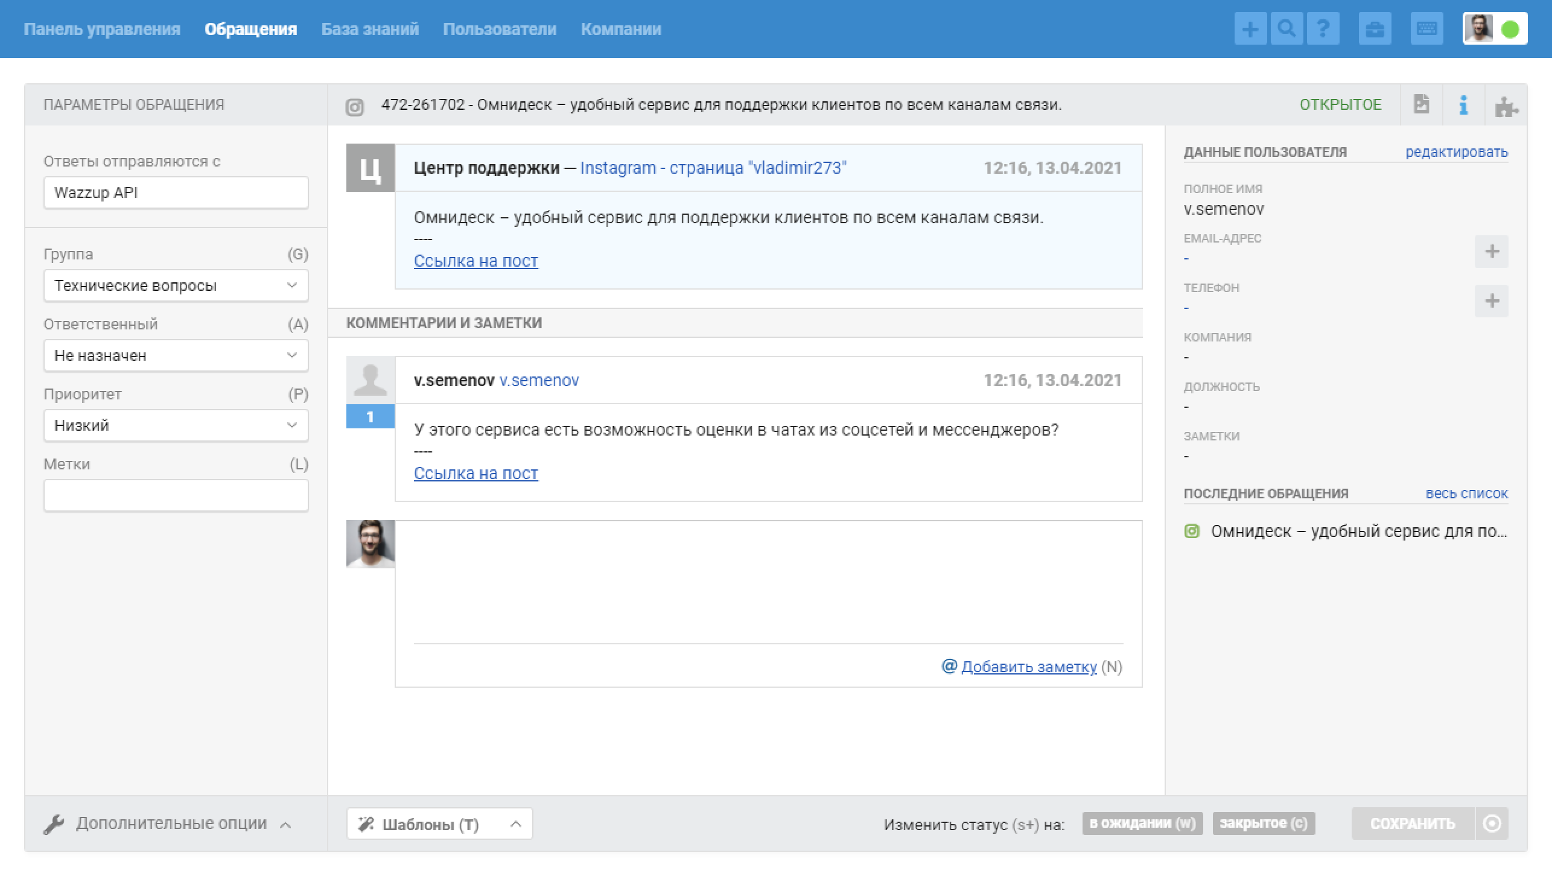The image size is (1552, 876).
Task: Click inside the reply text area
Action: 769,582
